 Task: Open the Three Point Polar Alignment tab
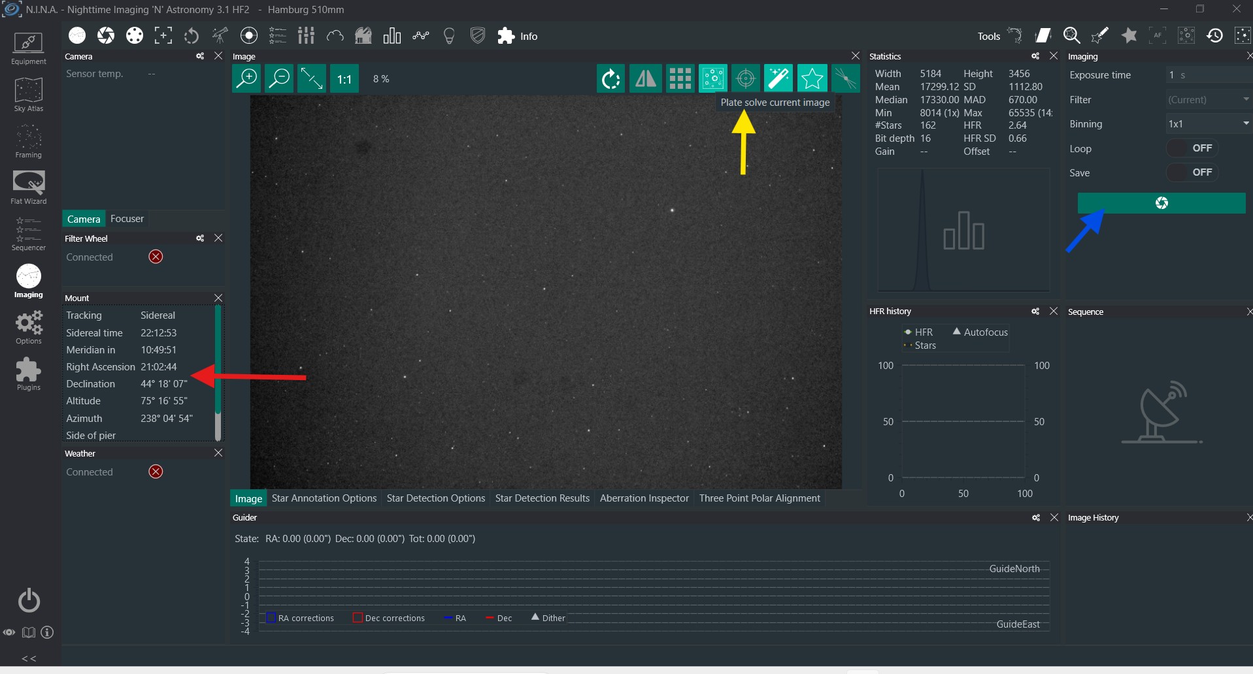coord(759,498)
